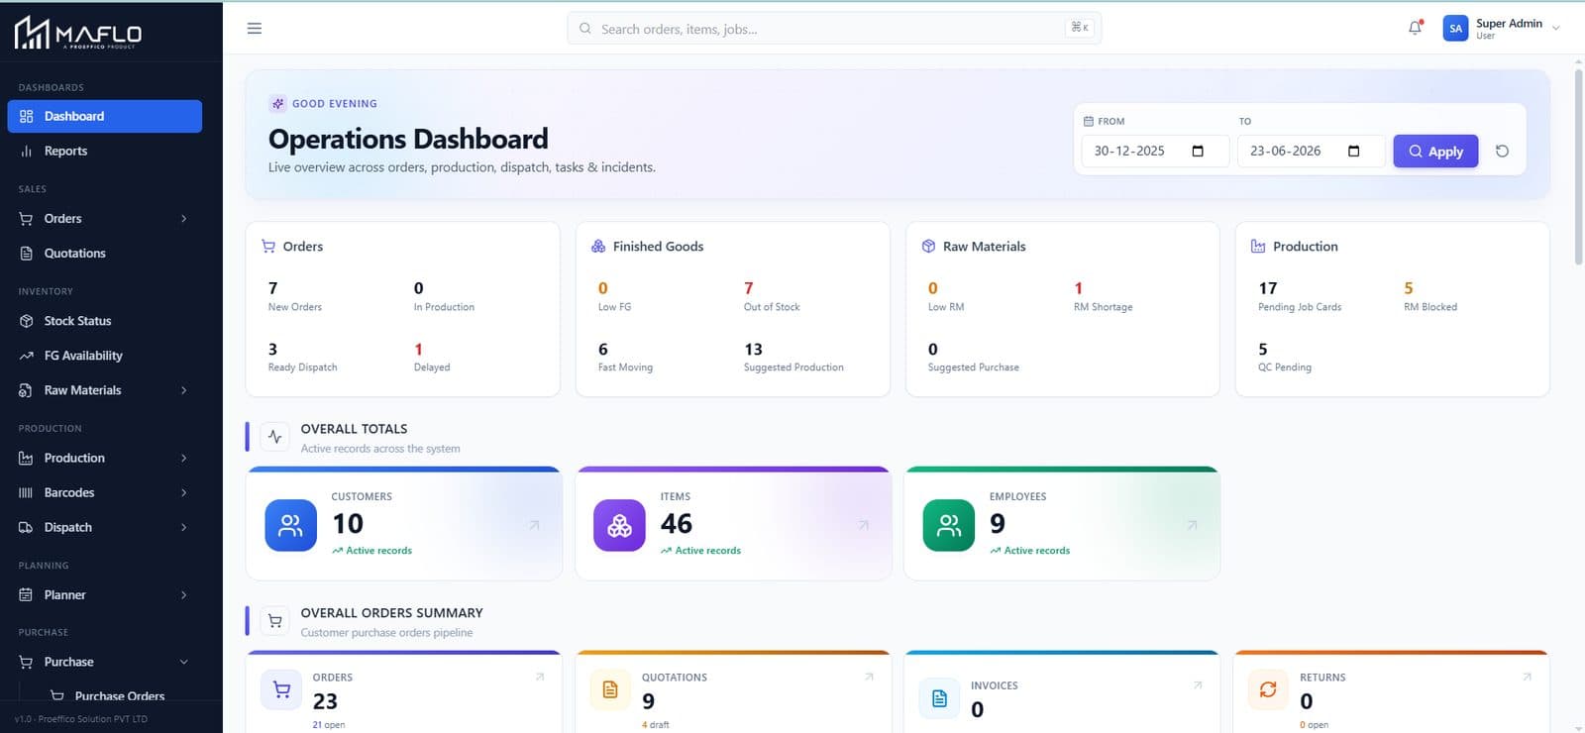Click the Maflo logo
The height and width of the screenshot is (733, 1585).
[78, 33]
